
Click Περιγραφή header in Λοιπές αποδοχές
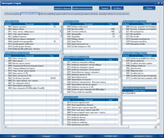(88, 100)
